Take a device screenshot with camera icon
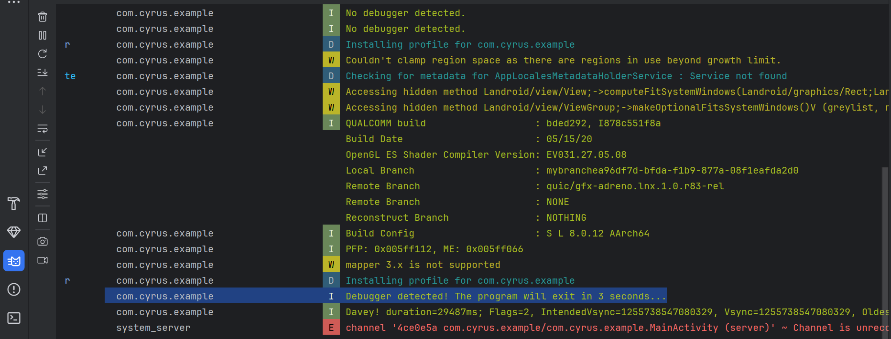The image size is (891, 339). click(43, 241)
